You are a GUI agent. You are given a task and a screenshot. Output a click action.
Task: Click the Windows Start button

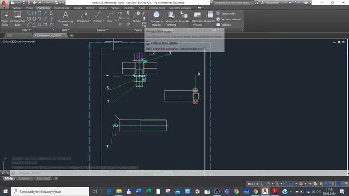[5, 191]
